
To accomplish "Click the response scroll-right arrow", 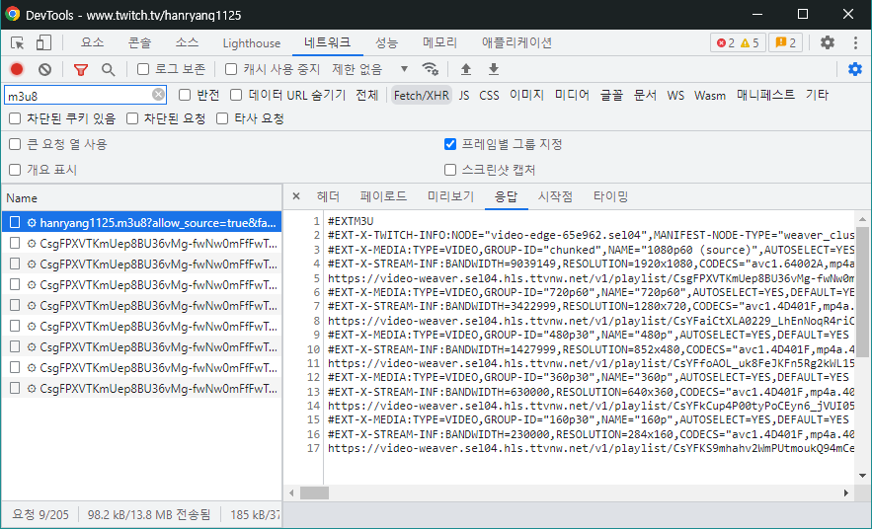I will tap(846, 492).
